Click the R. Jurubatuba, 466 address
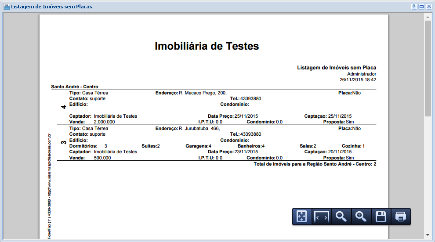The width and height of the screenshot is (435, 242). [x=199, y=128]
